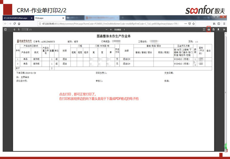The width and height of the screenshot is (230, 159).
Task: Toggle the Firefox sidebar view icon
Action: [219, 24]
